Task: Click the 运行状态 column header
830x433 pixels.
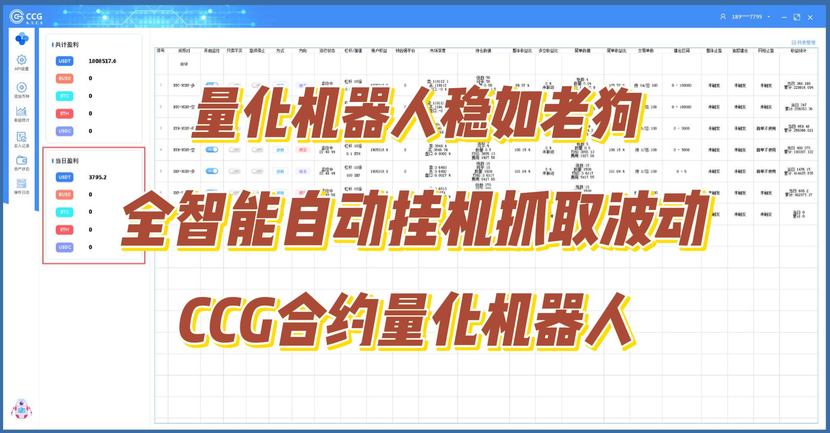Action: click(x=327, y=51)
